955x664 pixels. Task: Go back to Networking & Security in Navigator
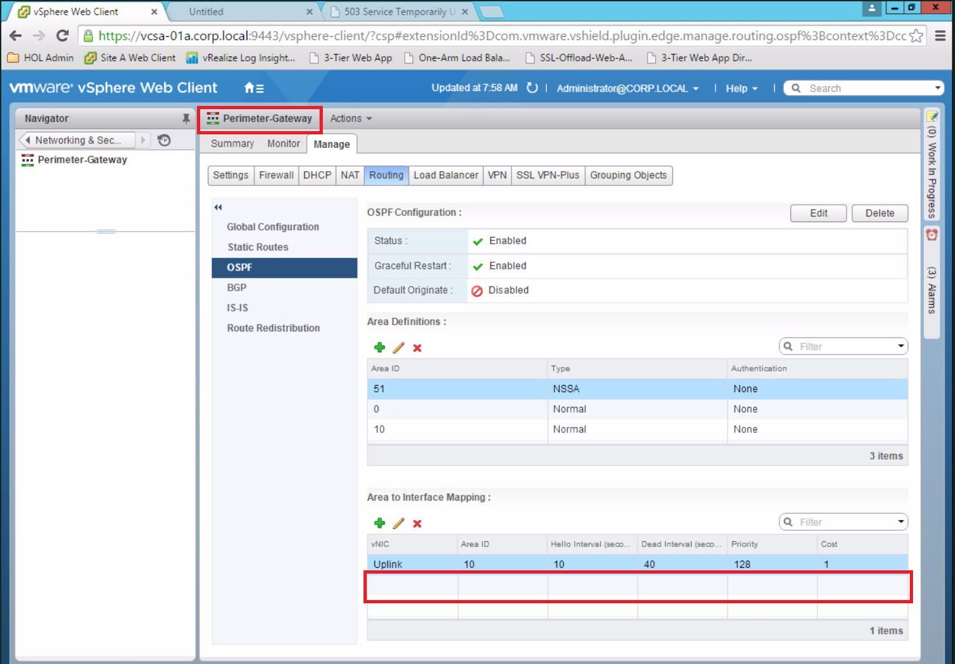click(77, 140)
